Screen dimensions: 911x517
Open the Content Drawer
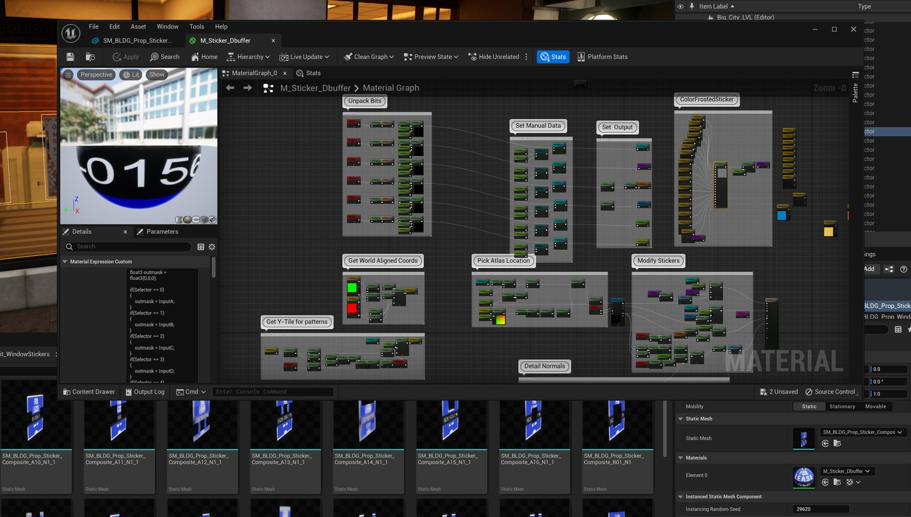click(x=89, y=392)
